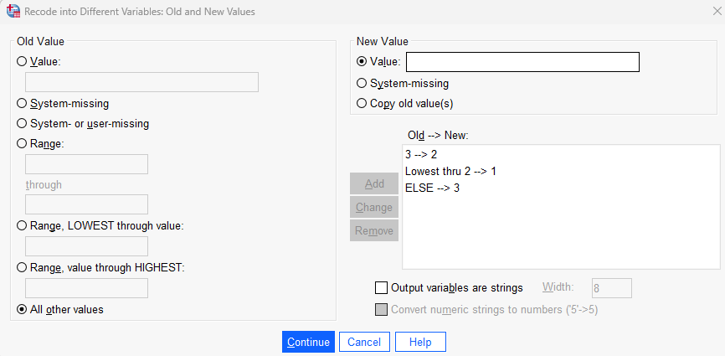Select Copy old value(s) option

click(x=362, y=104)
